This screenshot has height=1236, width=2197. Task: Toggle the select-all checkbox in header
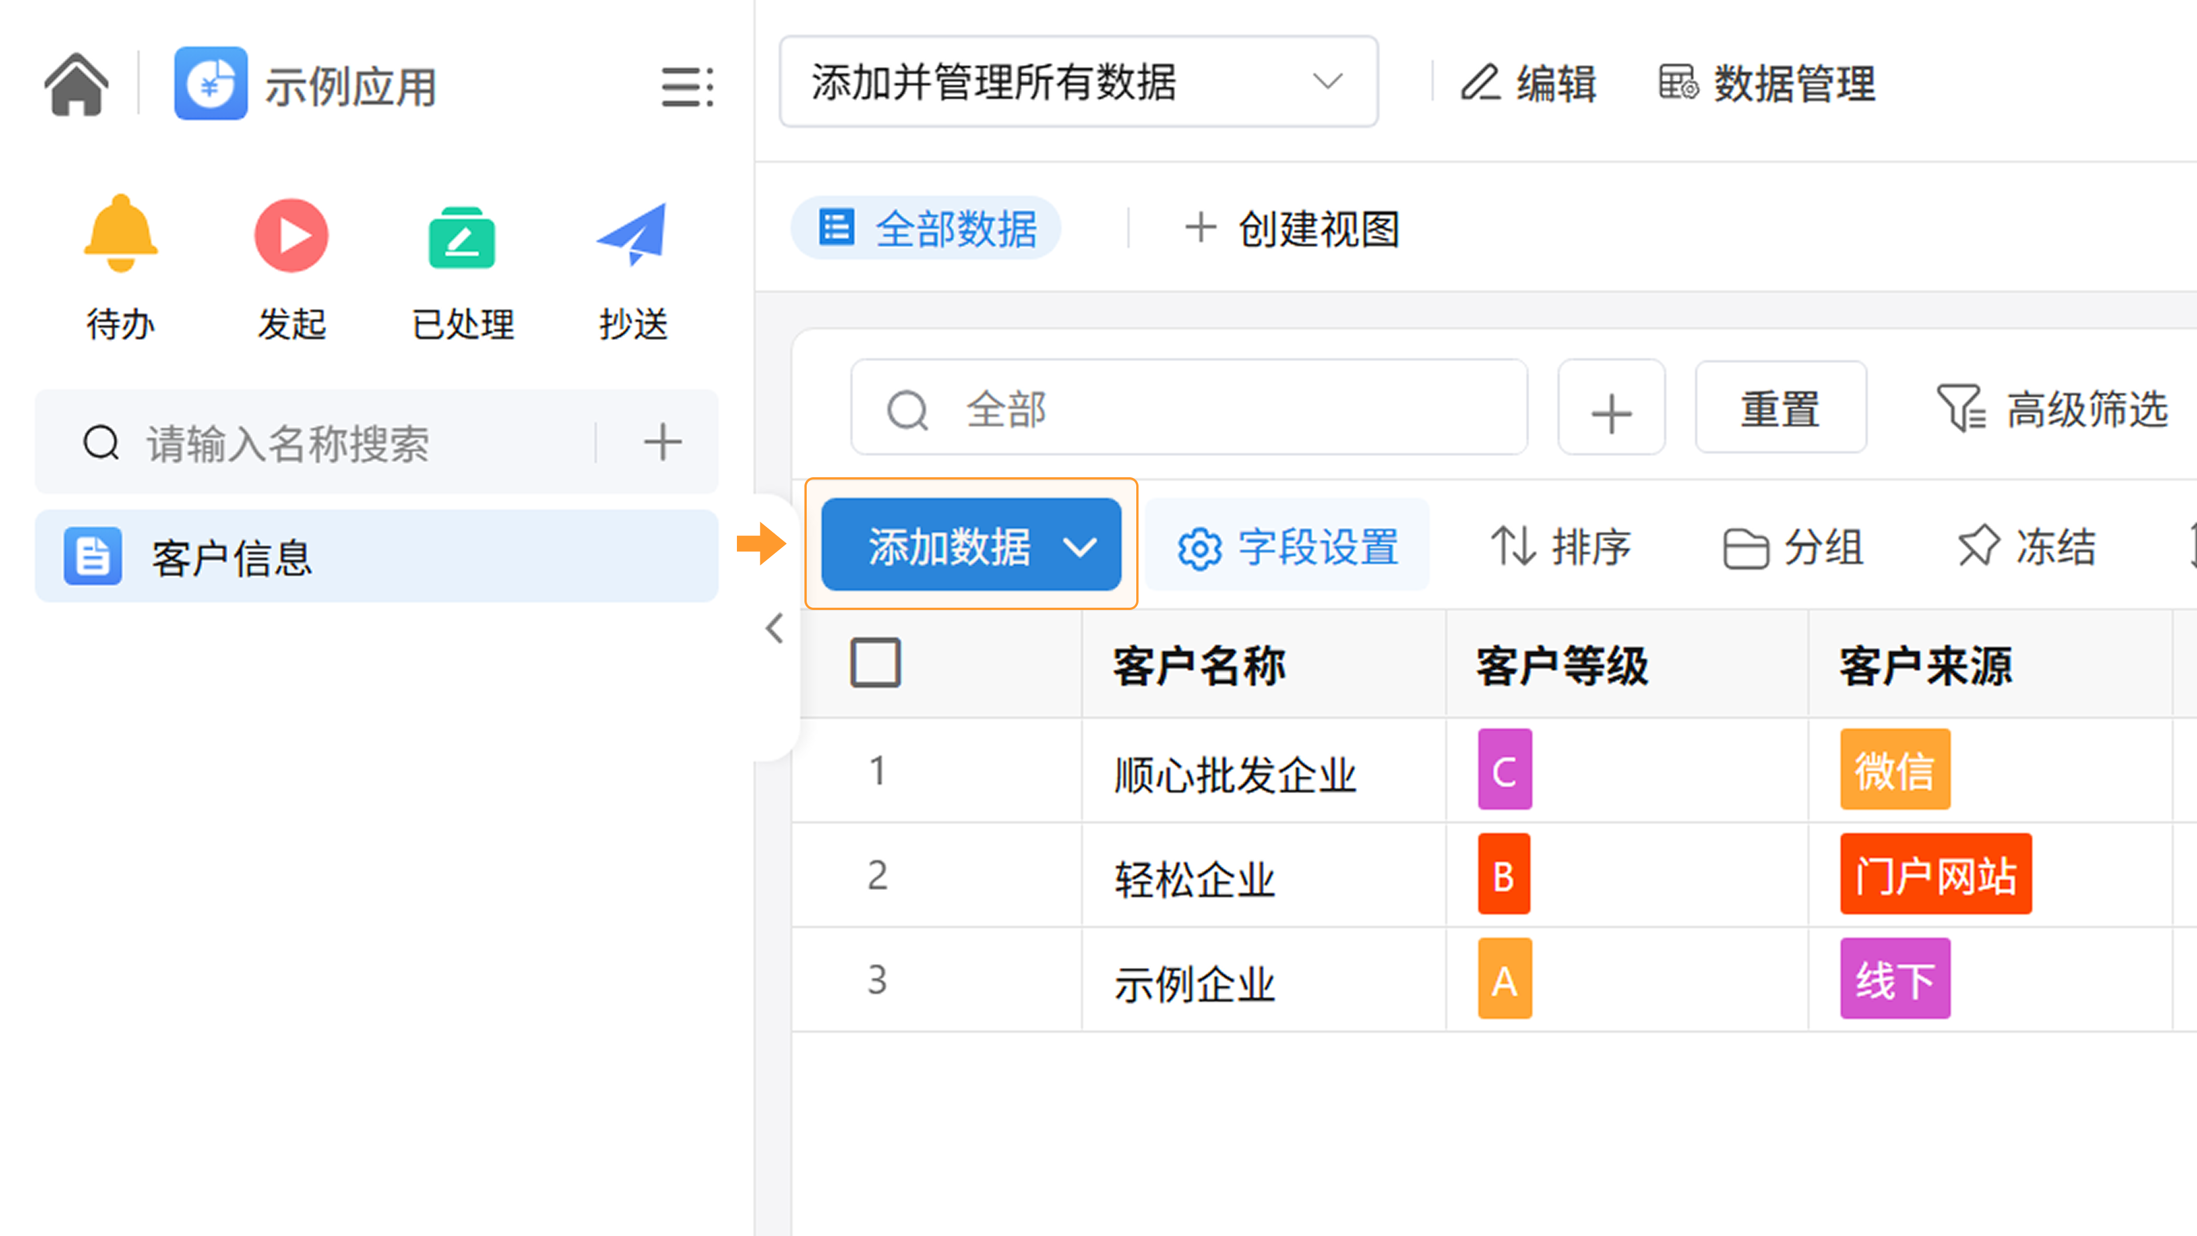[x=875, y=663]
